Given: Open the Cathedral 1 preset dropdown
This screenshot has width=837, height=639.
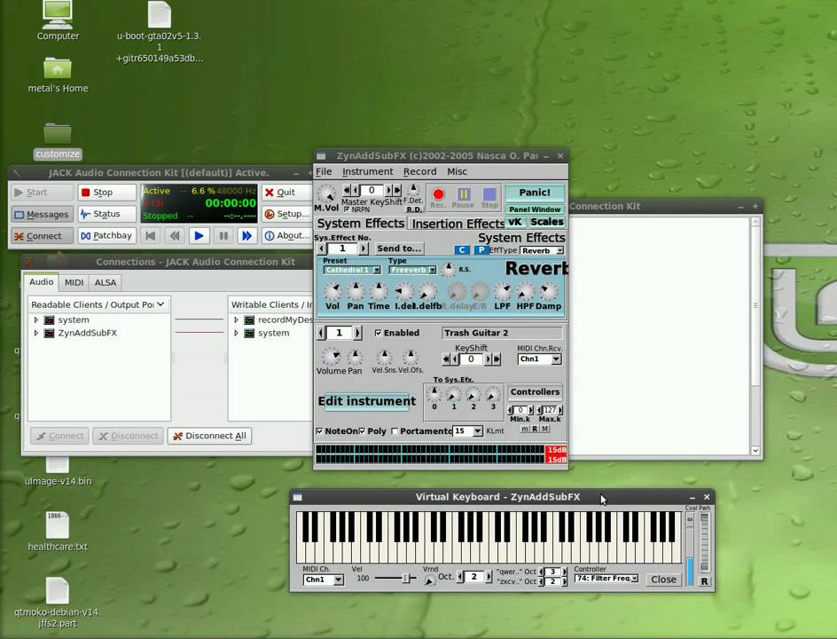Looking at the screenshot, I should click(352, 270).
